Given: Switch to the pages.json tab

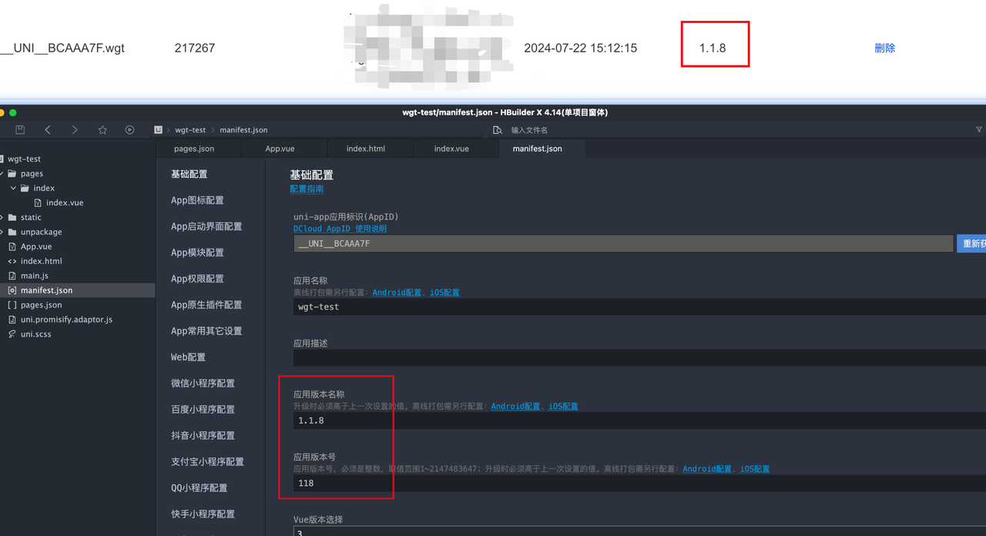Looking at the screenshot, I should [x=194, y=149].
